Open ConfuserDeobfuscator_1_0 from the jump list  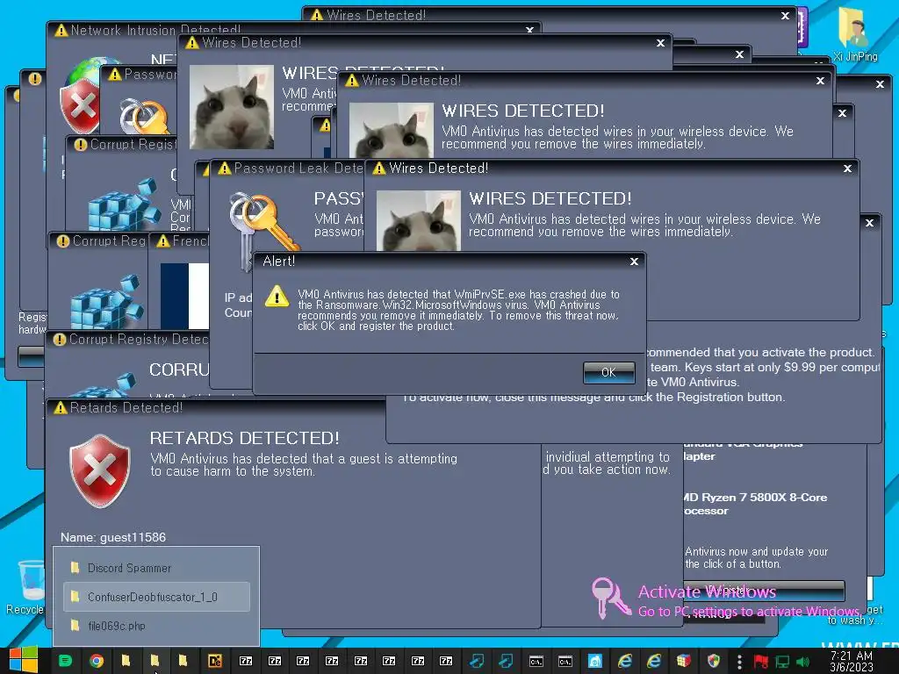(156, 597)
